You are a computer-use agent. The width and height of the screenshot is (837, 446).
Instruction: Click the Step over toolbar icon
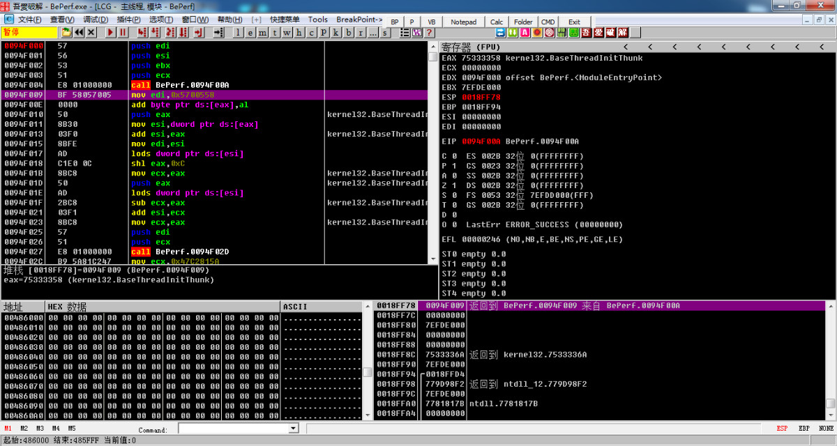click(x=155, y=32)
